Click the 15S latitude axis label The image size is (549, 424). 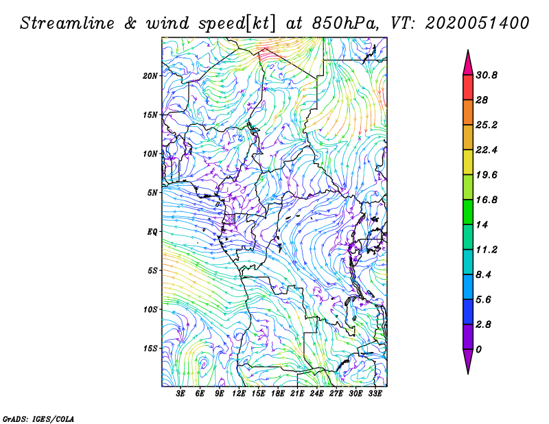(x=150, y=348)
